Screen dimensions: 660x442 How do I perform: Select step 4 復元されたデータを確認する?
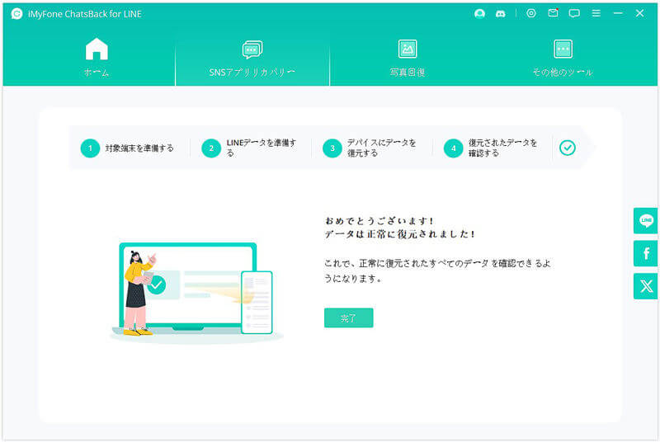(491, 148)
